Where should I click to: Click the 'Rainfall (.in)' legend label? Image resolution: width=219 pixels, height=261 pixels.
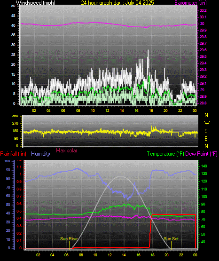click(13, 154)
